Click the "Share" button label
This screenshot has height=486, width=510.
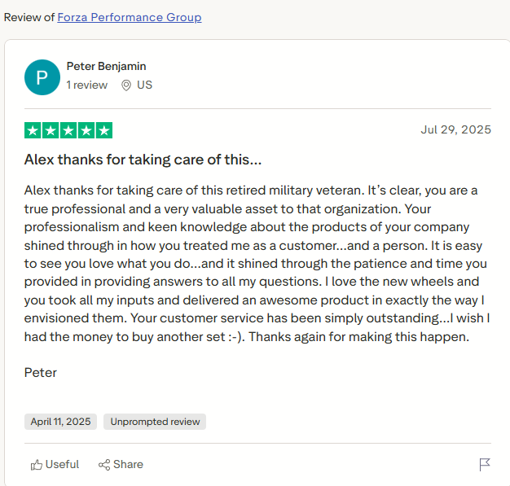pyautogui.click(x=128, y=465)
